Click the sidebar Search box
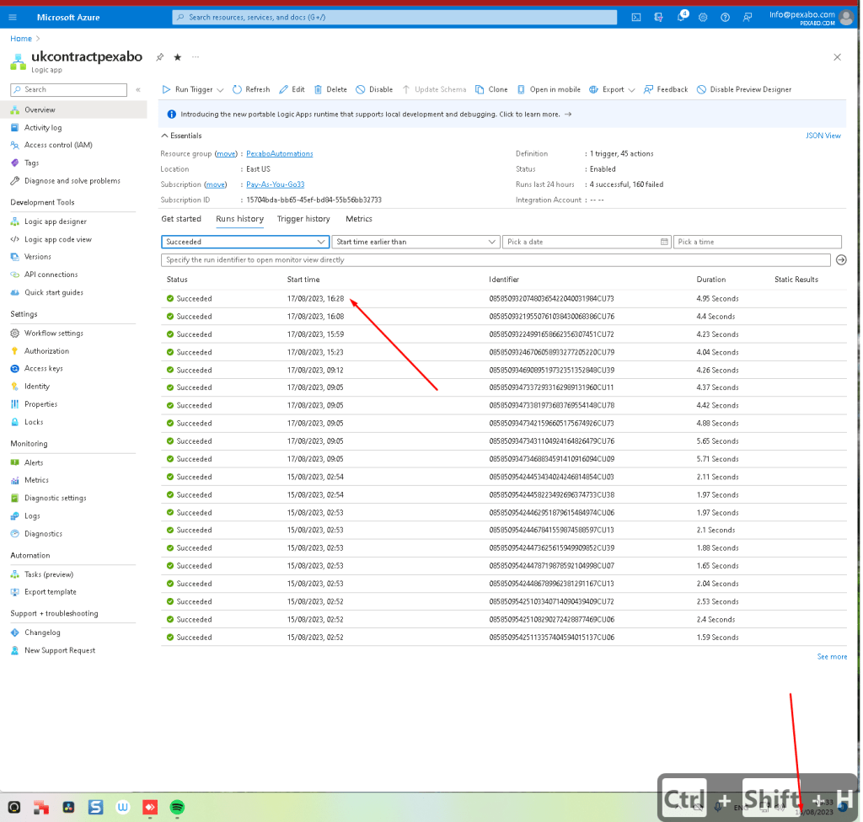Screen dimensions: 863x822 (x=69, y=89)
